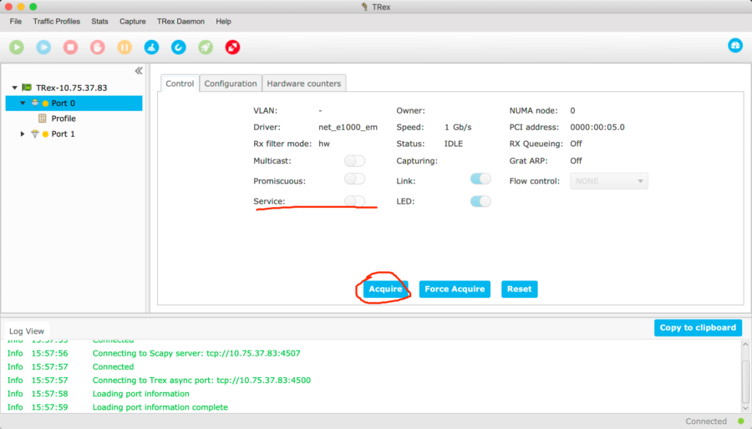Click the log view scrollbar thumb
The image size is (752, 429).
745,382
